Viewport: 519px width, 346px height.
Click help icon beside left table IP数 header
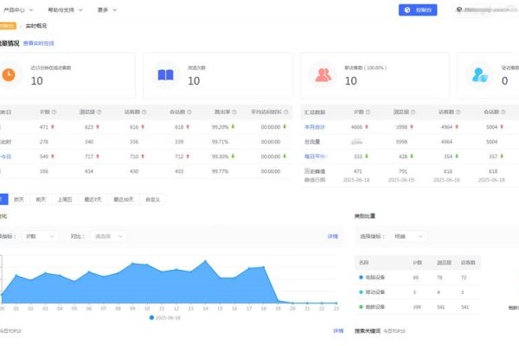pyautogui.click(x=54, y=112)
